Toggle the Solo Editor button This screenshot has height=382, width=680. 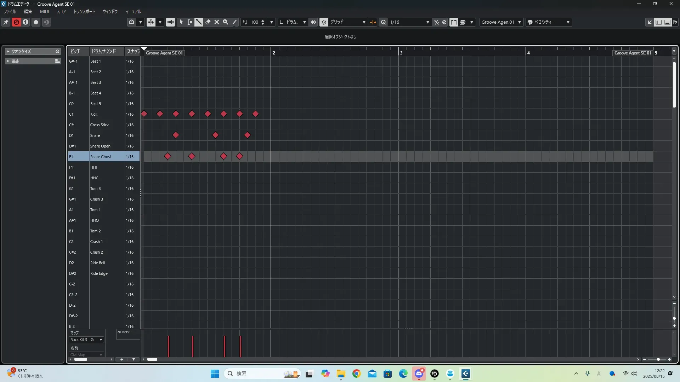click(x=16, y=22)
